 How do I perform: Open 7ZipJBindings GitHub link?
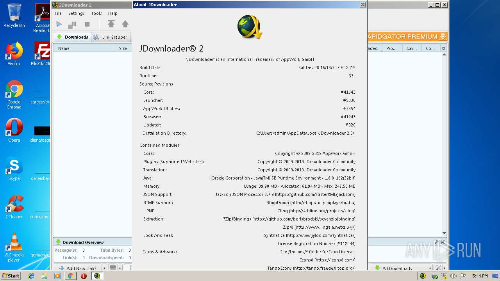click(289, 219)
